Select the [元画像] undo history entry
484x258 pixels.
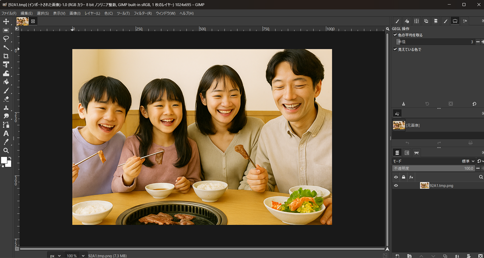pos(438,125)
